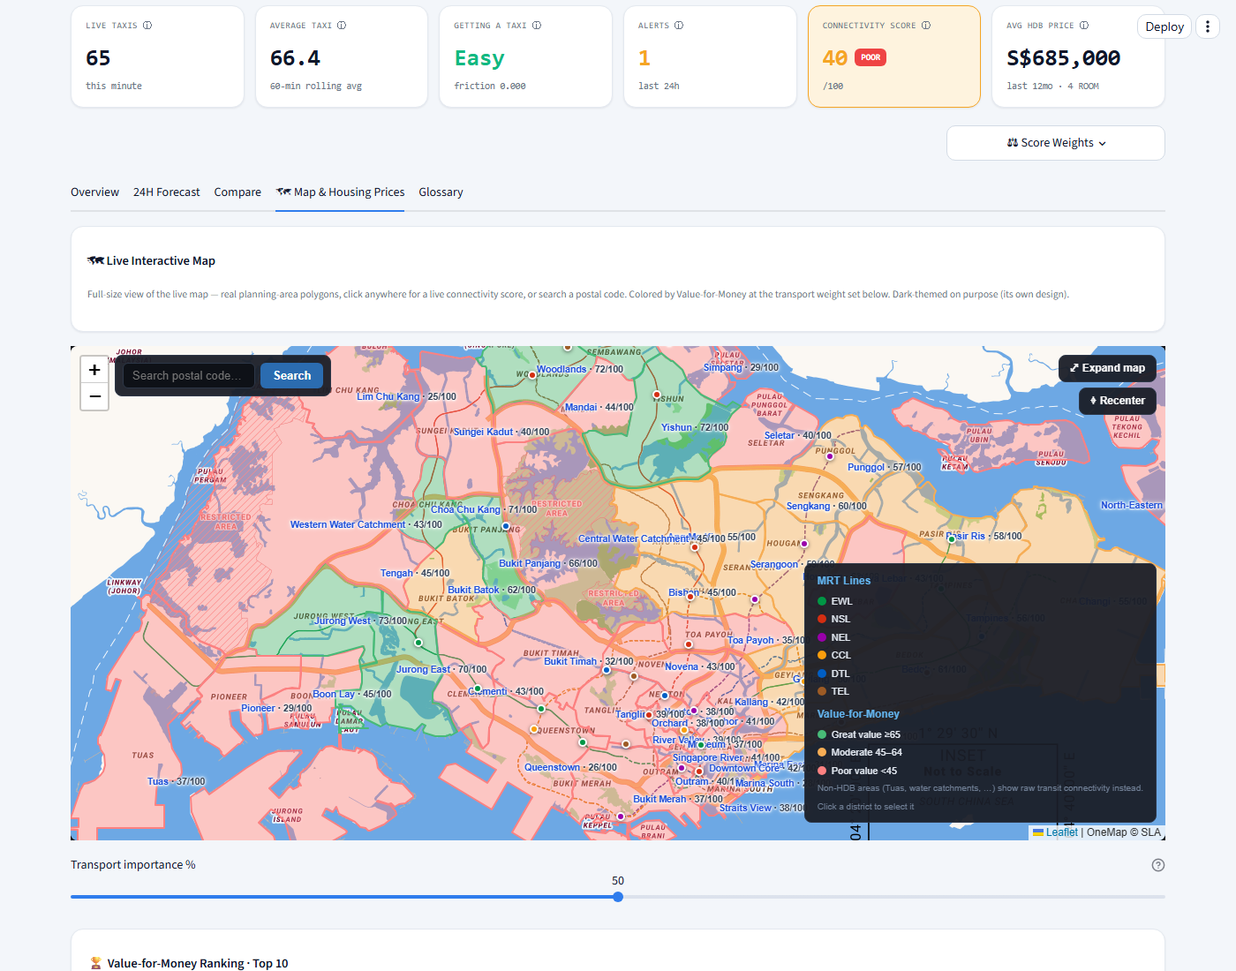Click the info icon beside Avg HDB Price
1236x971 pixels.
(1084, 26)
